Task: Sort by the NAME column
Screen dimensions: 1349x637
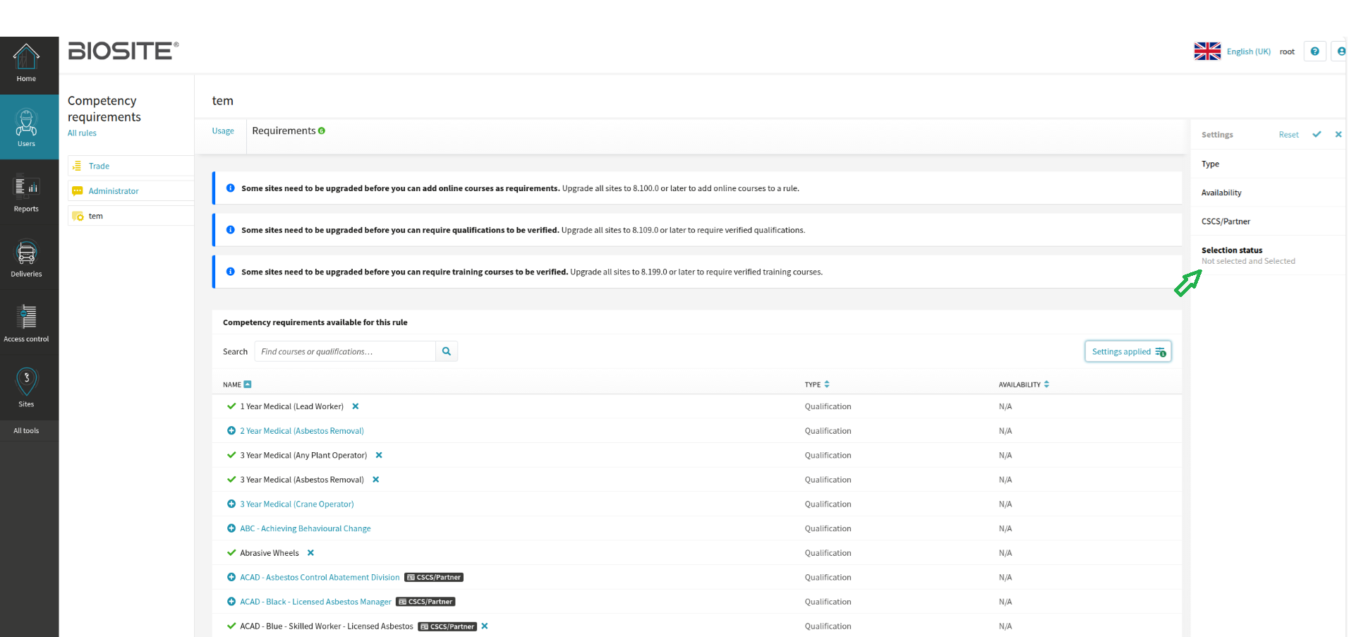Action: pos(237,384)
